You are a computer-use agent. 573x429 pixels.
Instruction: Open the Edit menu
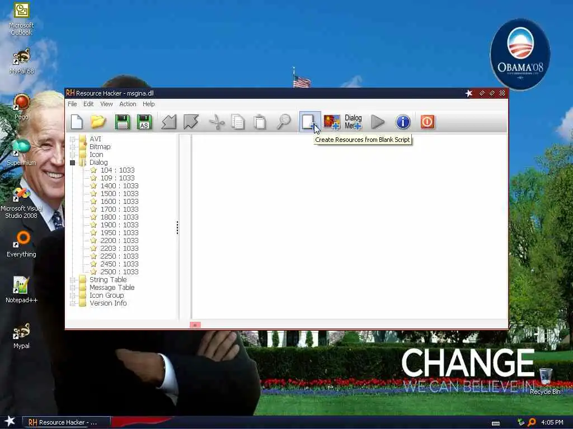(x=88, y=104)
